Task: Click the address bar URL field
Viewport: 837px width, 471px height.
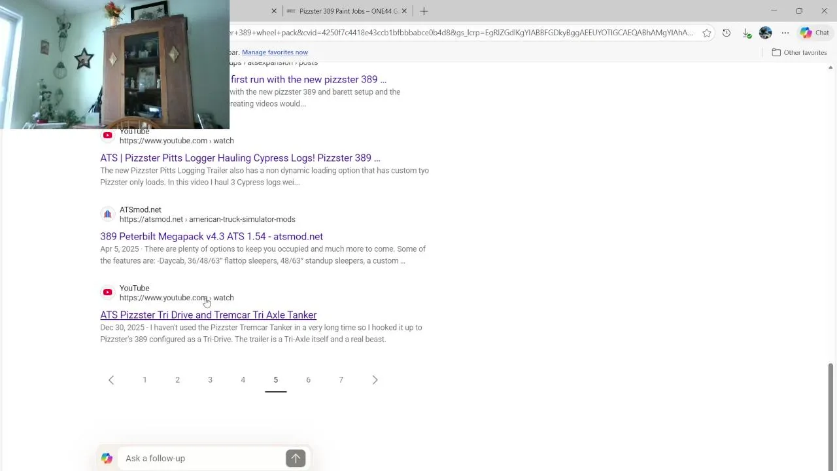Action: tap(461, 33)
